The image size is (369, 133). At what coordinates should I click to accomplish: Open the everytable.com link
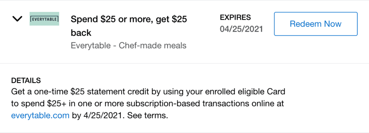[x=40, y=116]
